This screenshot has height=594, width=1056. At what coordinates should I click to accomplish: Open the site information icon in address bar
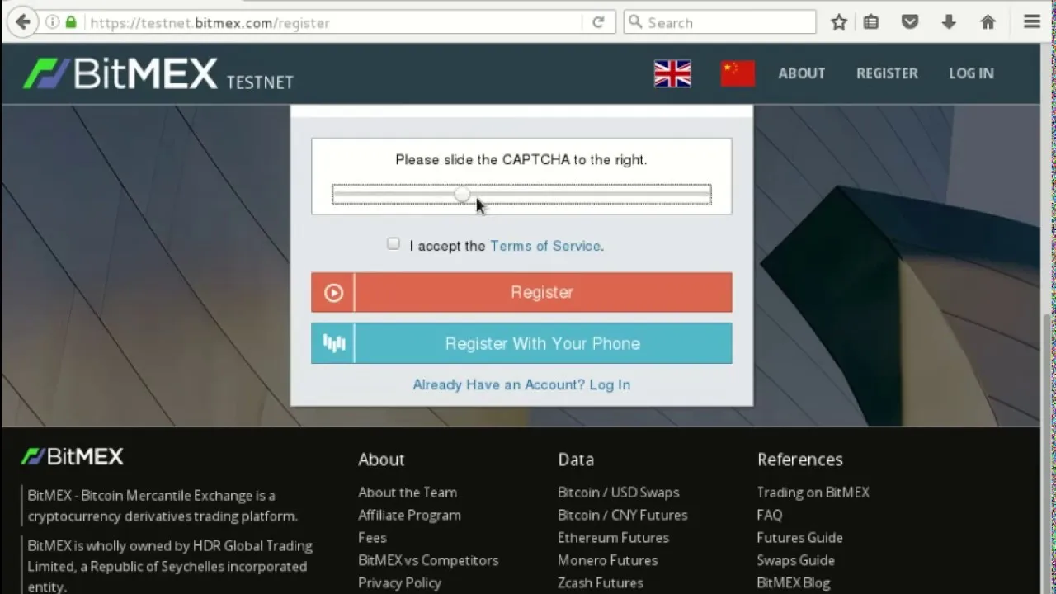52,22
